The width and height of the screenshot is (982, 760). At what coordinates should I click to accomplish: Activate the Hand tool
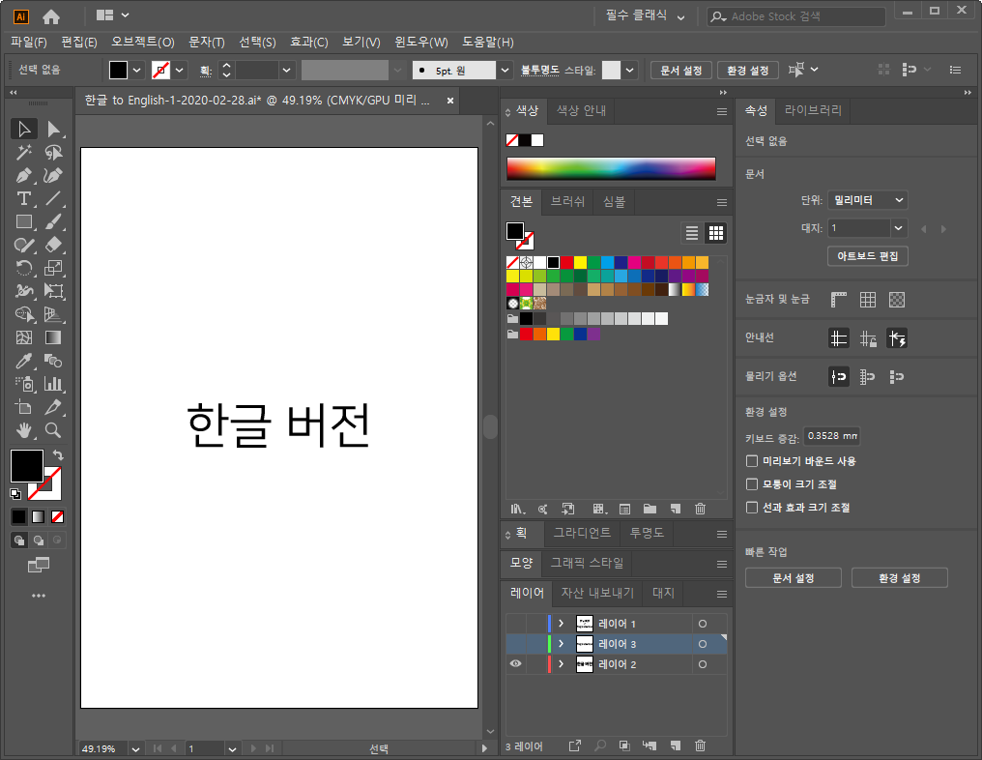pyautogui.click(x=24, y=430)
